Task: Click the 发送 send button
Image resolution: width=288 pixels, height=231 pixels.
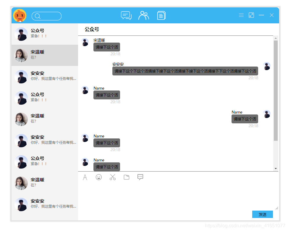Action: tap(263, 214)
